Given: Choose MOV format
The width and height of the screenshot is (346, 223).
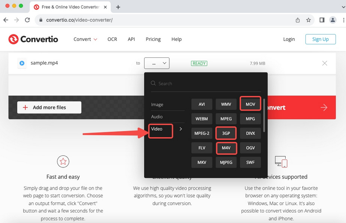Looking at the screenshot, I should tap(250, 104).
